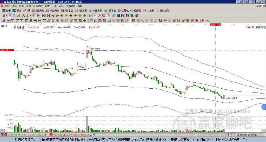Viewport: 266px width, 142px height.
Task: Click the 31.6500 low price label
Action: (232, 98)
